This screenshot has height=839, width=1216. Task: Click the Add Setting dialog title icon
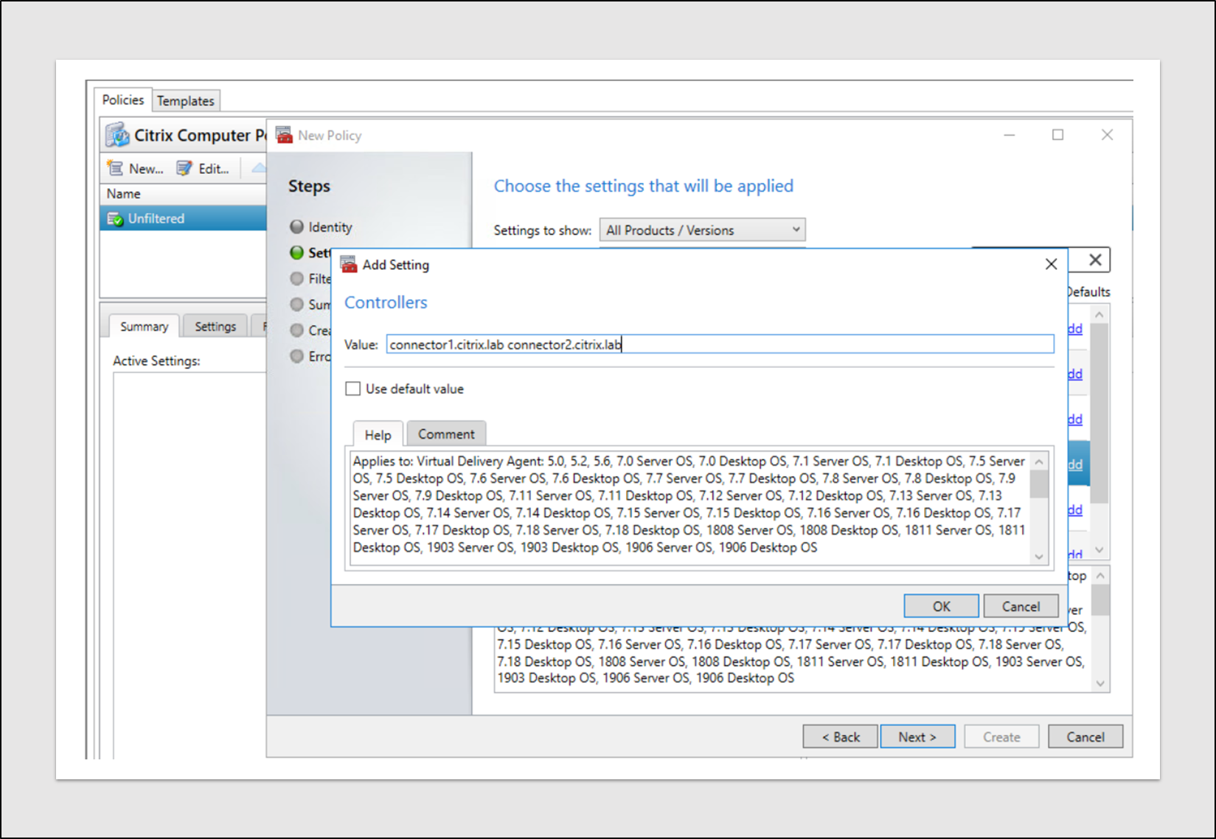pos(349,265)
